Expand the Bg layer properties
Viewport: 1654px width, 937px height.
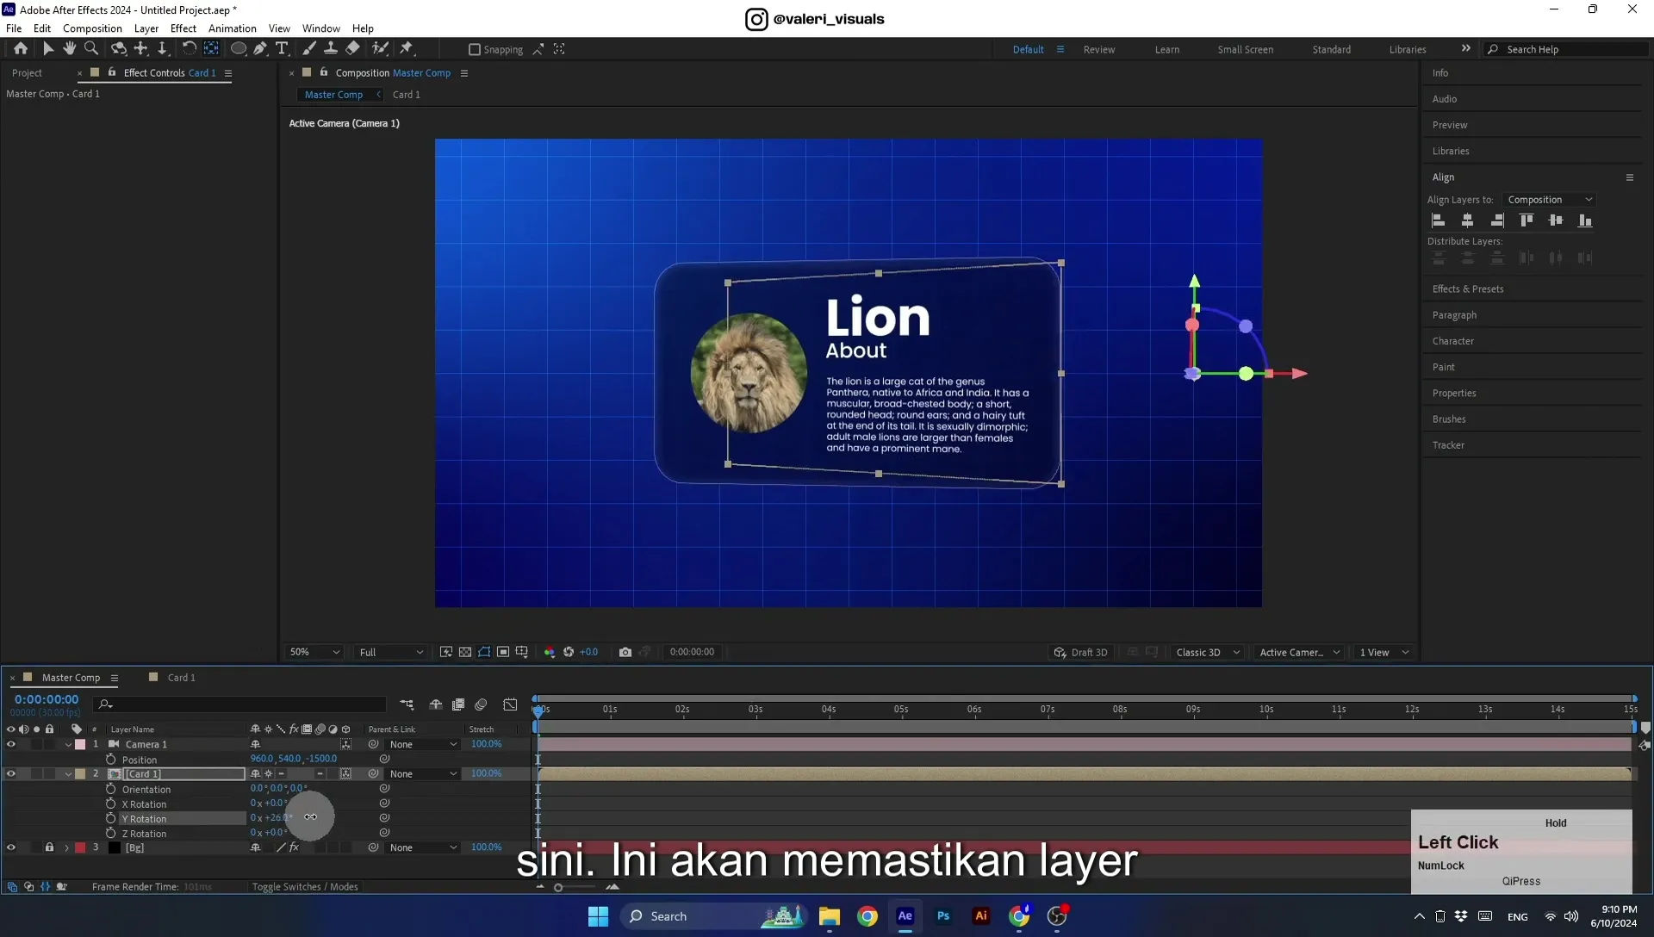(x=66, y=848)
